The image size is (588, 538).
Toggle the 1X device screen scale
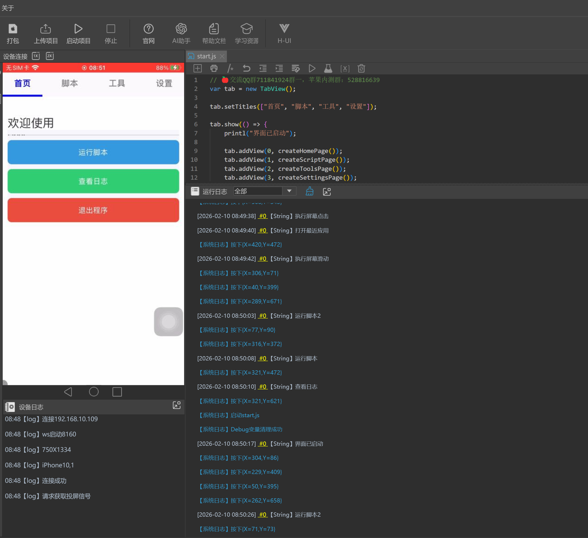coord(36,56)
